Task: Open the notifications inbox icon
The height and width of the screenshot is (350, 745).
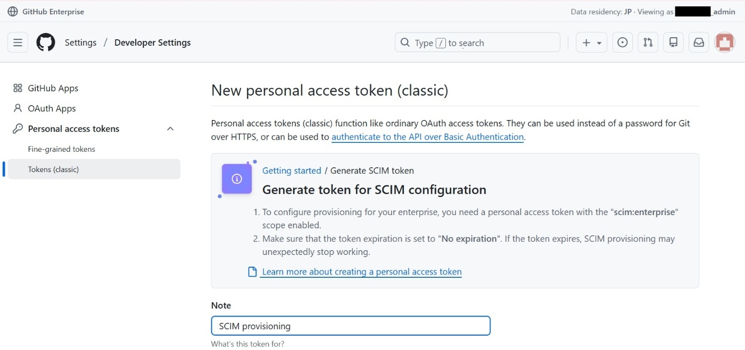Action: (x=699, y=42)
